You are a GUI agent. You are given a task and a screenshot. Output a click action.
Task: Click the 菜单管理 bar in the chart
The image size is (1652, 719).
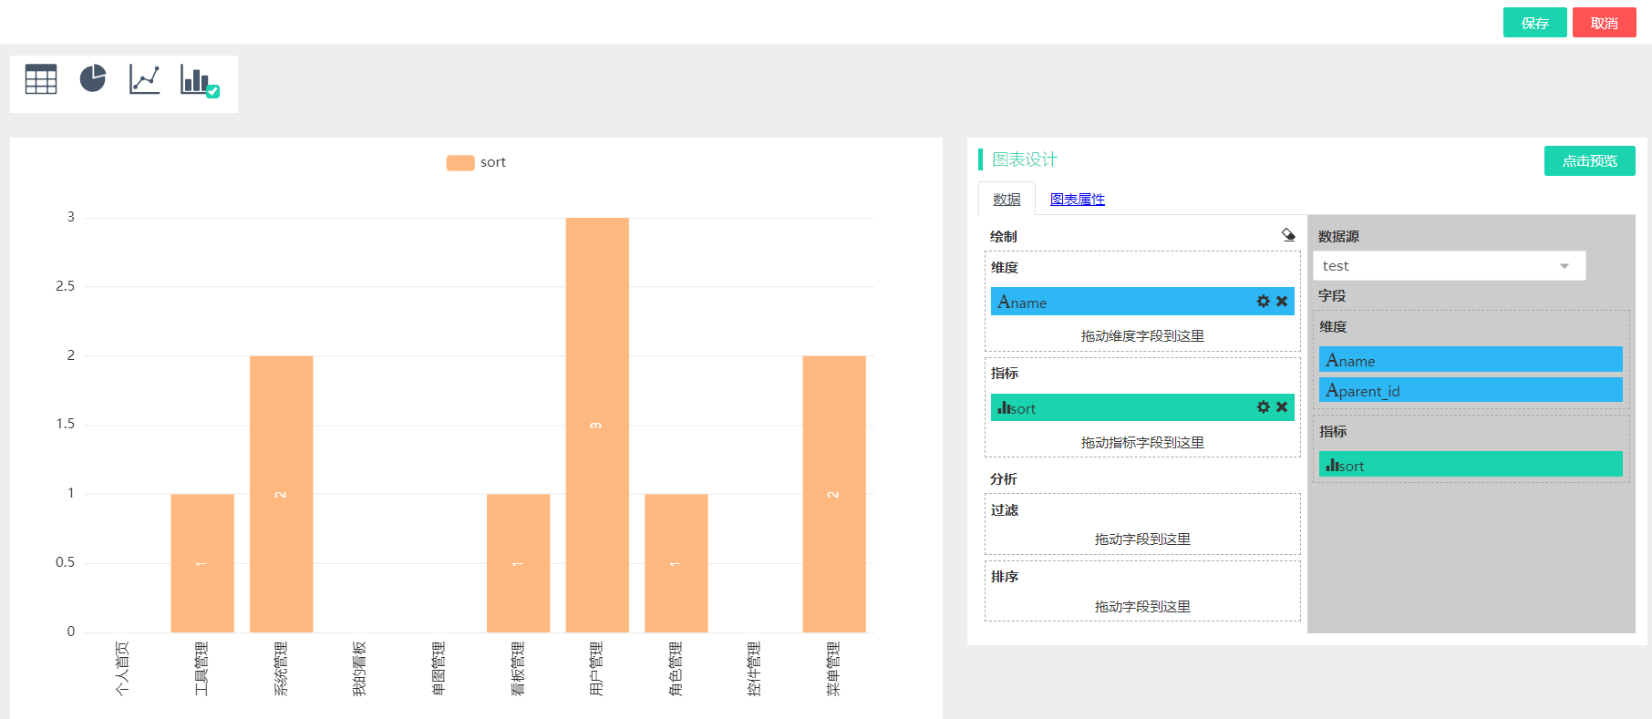point(834,494)
